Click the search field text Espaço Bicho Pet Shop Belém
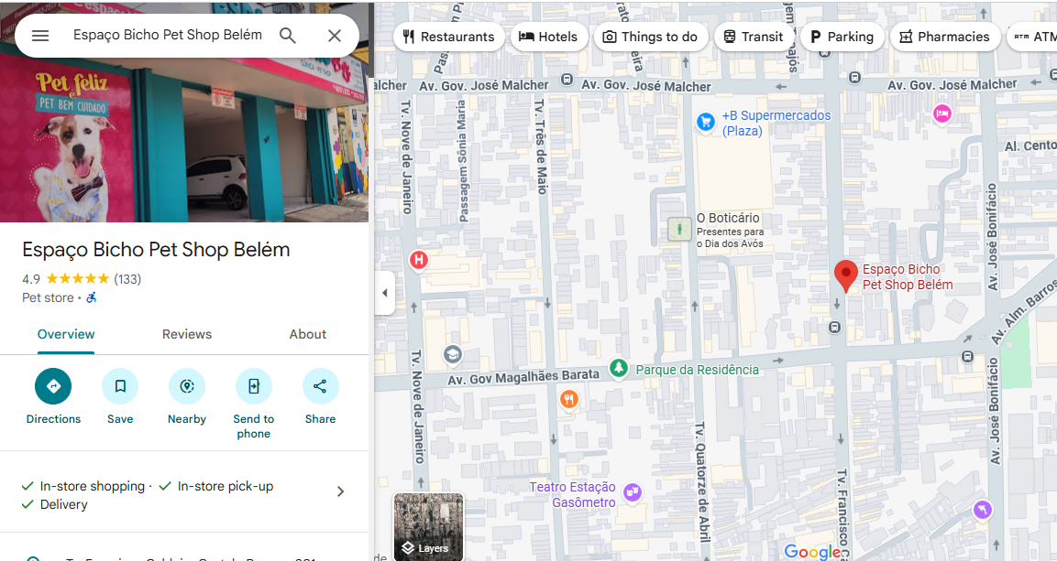 (167, 35)
